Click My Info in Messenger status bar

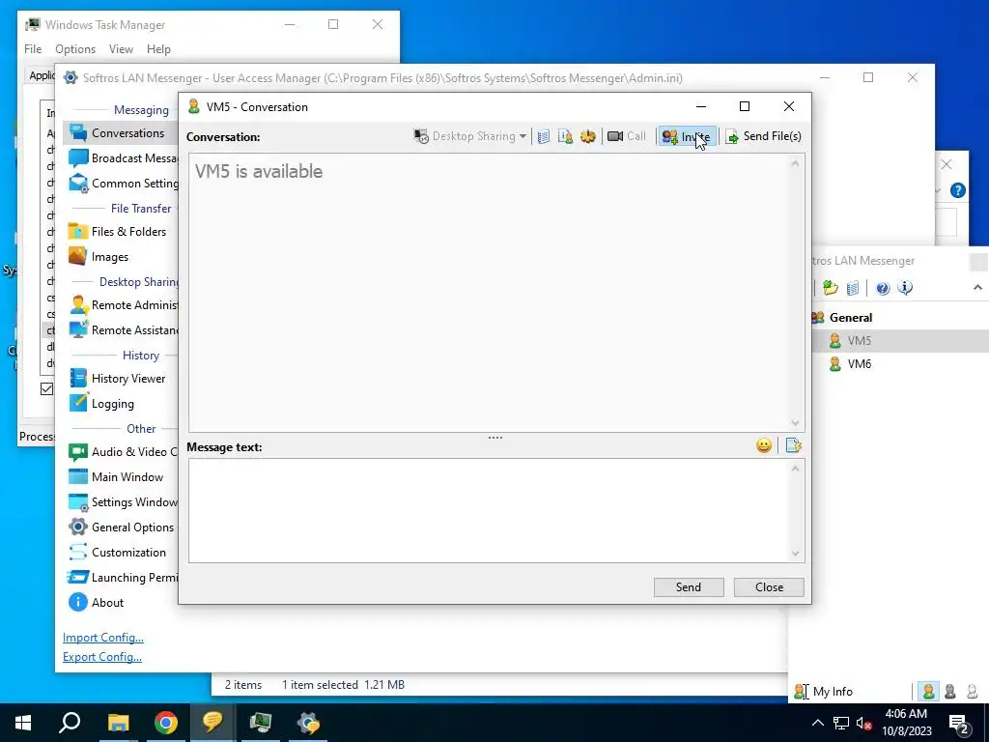click(823, 692)
